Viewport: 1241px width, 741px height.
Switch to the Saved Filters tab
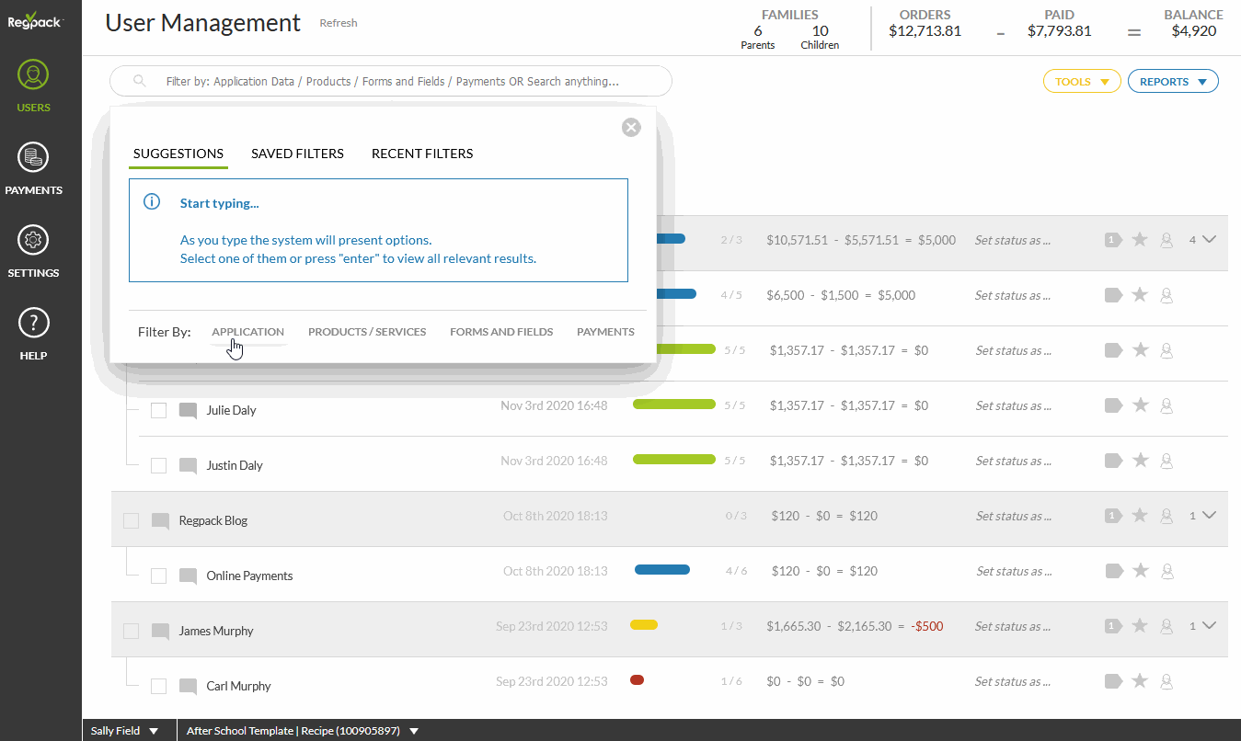click(x=297, y=154)
